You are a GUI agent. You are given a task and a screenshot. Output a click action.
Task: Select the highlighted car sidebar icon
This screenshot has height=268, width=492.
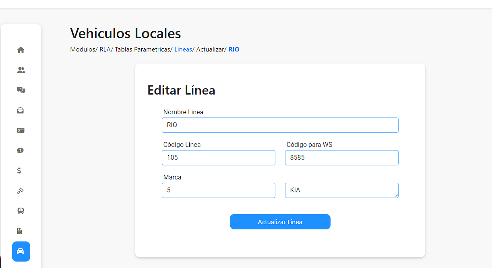pyautogui.click(x=21, y=252)
